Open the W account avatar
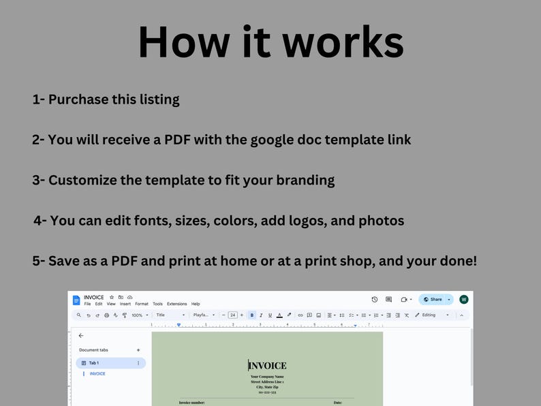This screenshot has height=406, width=541. coord(464,300)
